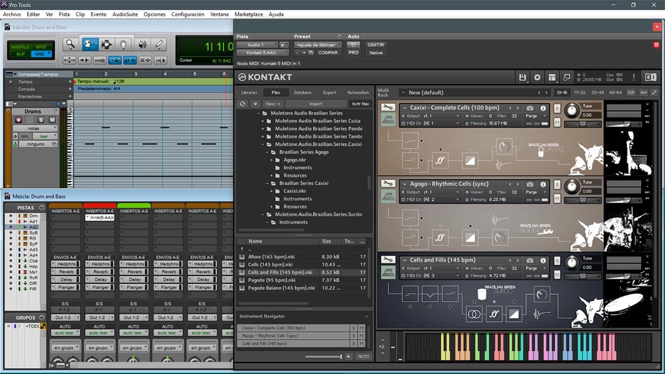Toggle the KSP master script button
This screenshot has height=374, width=665.
631,93
